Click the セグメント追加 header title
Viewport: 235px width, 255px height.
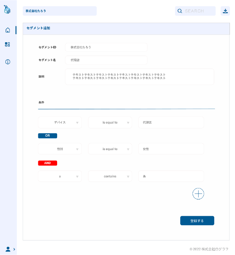tap(38, 28)
